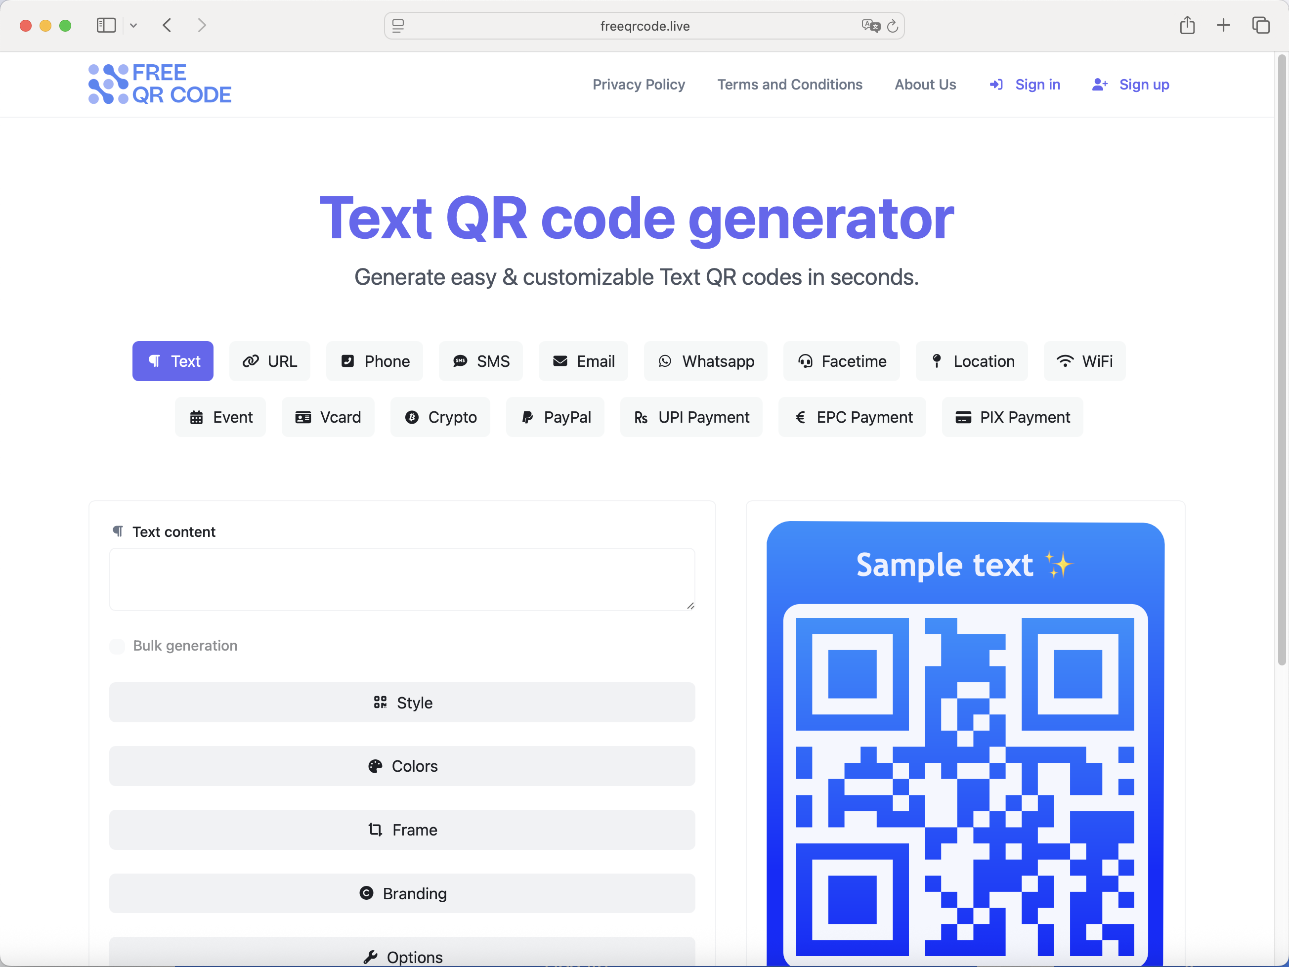Select the URL QR type tab
The width and height of the screenshot is (1289, 967).
270,361
